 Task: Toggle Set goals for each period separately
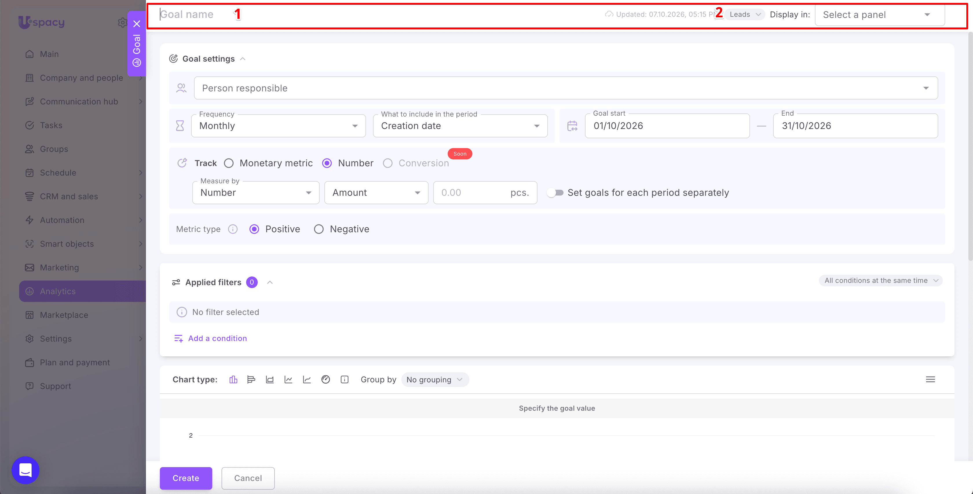(x=555, y=193)
